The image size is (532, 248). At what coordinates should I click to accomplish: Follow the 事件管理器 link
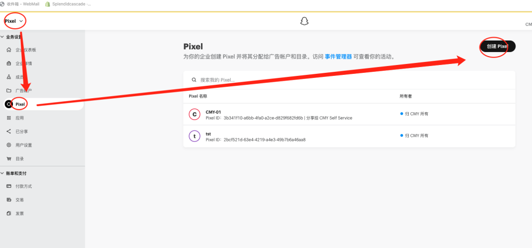338,57
